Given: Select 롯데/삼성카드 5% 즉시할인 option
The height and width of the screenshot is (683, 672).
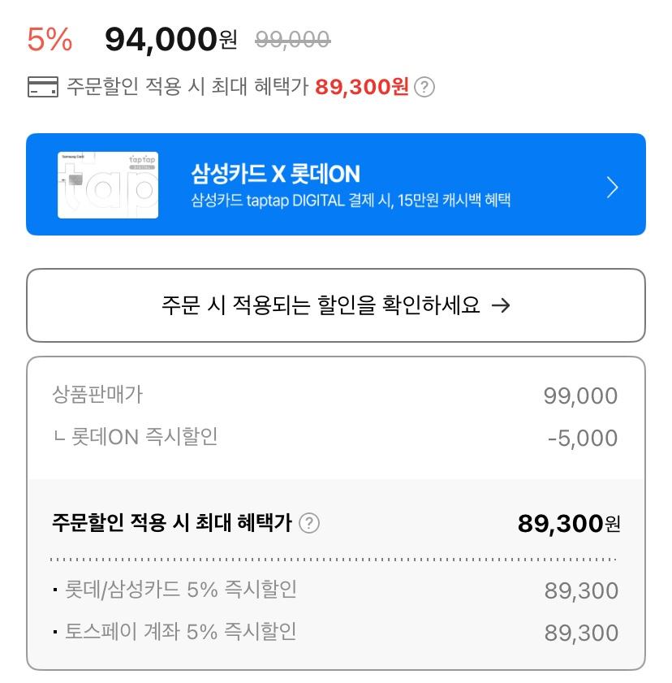Looking at the screenshot, I should [180, 590].
